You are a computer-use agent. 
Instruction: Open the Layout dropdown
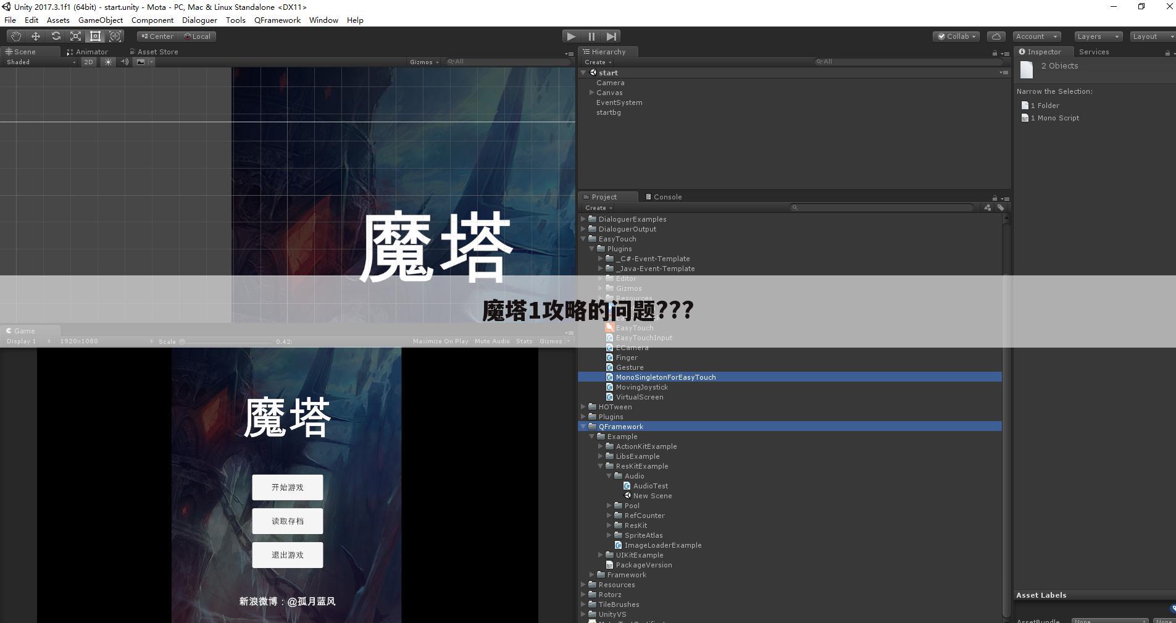coord(1153,36)
